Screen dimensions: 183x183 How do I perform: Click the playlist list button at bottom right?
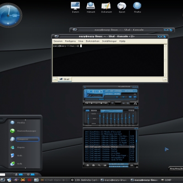tap(132, 165)
